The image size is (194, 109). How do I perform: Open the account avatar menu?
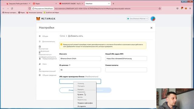(x=153, y=19)
